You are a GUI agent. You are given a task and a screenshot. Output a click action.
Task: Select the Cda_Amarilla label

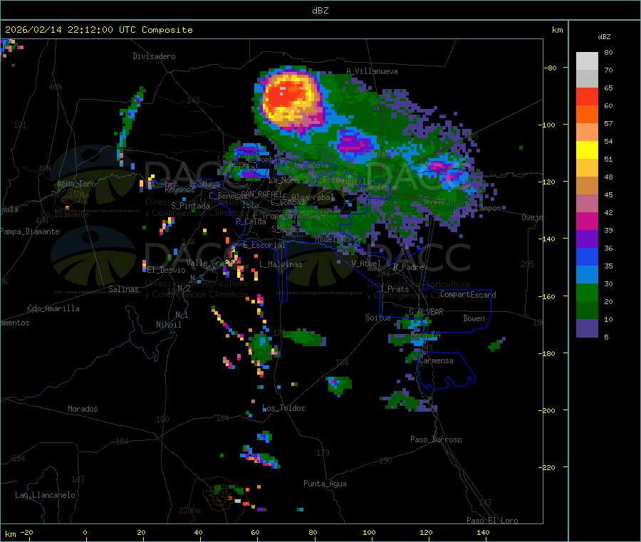53,308
